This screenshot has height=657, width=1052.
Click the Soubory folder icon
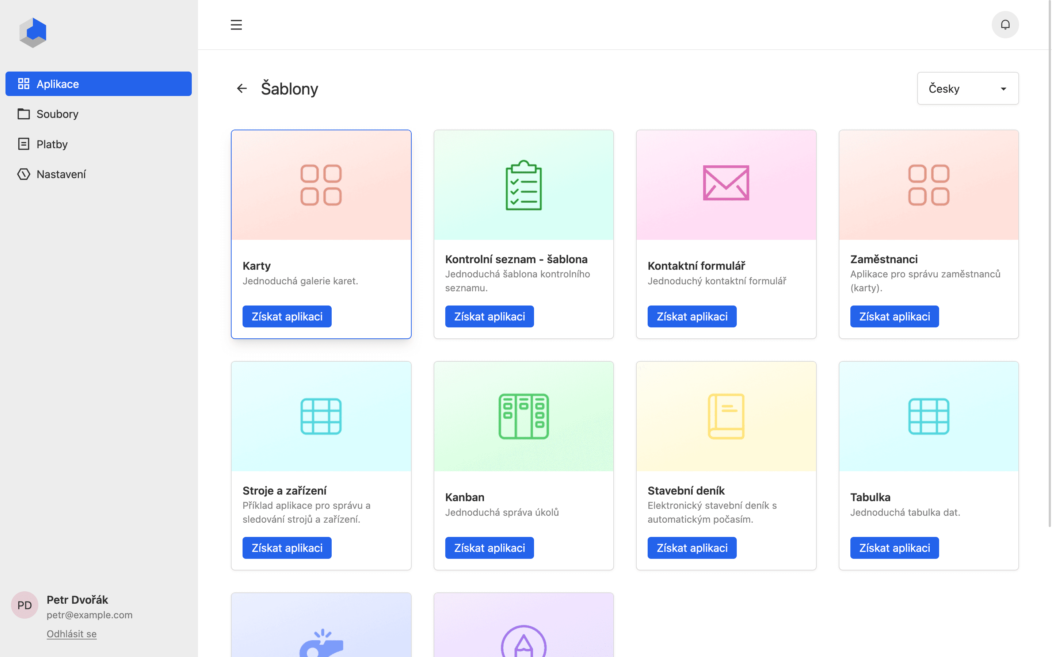tap(23, 114)
